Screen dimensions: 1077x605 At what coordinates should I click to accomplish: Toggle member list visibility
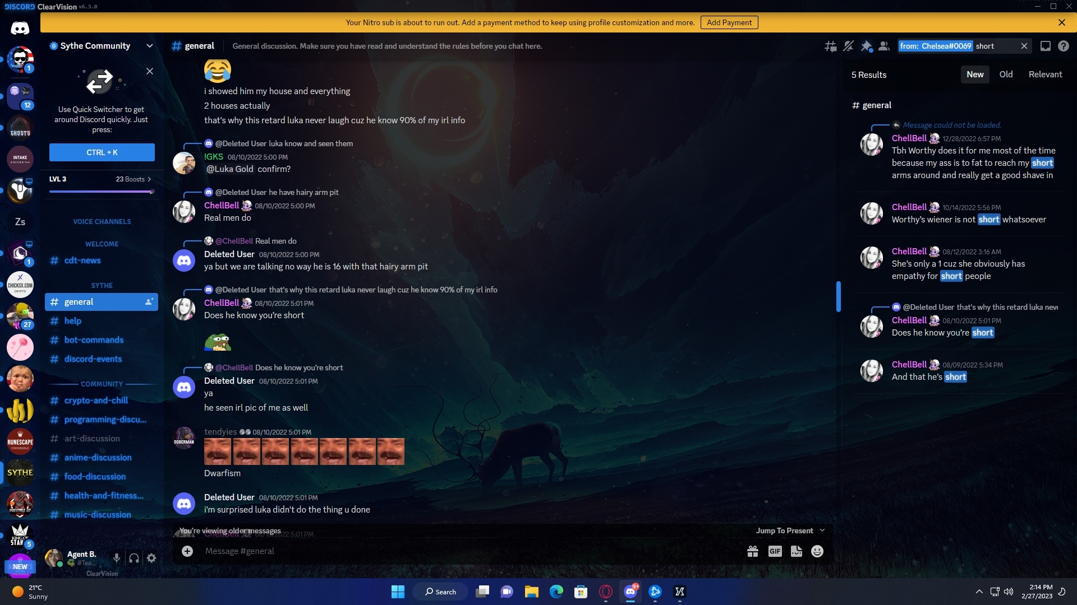coord(884,46)
